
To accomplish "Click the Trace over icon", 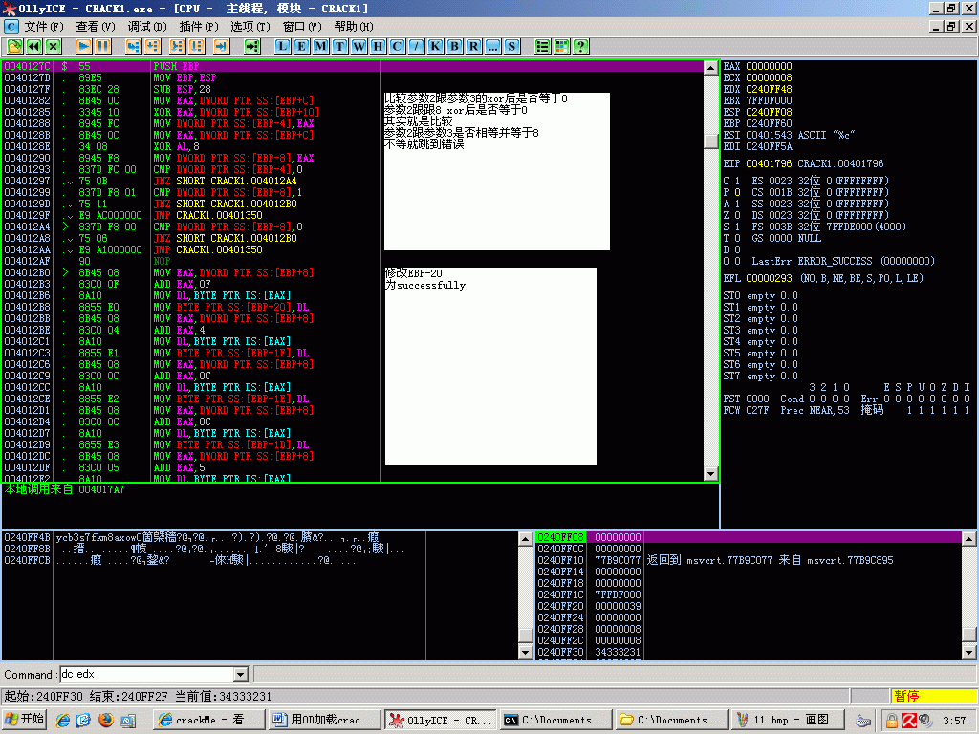I will (197, 46).
